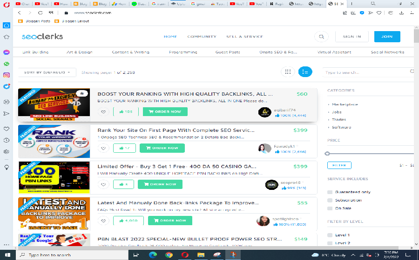Viewport: 419px width, 260px height.
Task: Switch to grid view layout
Action: (288, 71)
